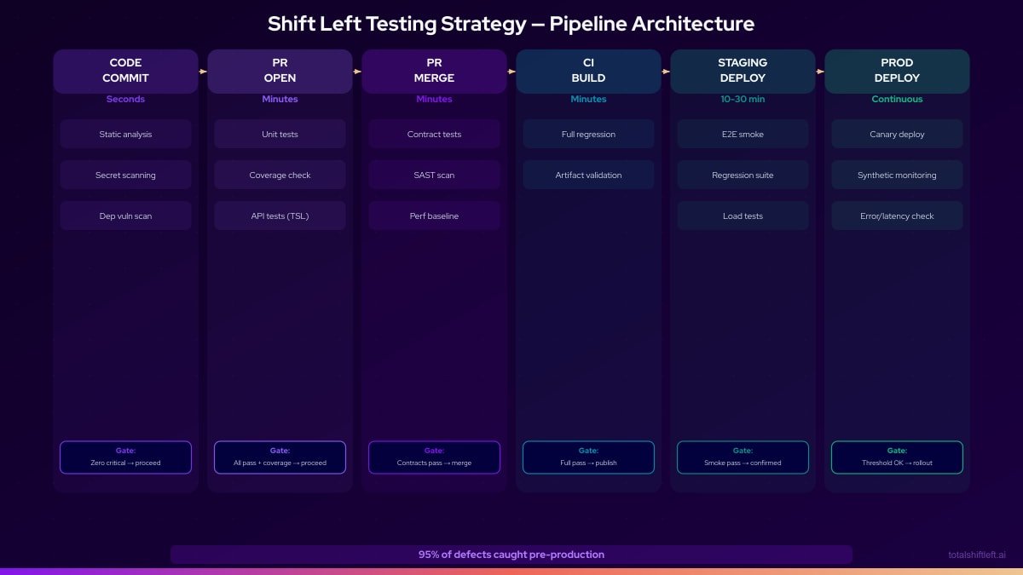The width and height of the screenshot is (1023, 575).
Task: Click the arrow between PR OPEN and PR MERGE
Action: (356, 71)
